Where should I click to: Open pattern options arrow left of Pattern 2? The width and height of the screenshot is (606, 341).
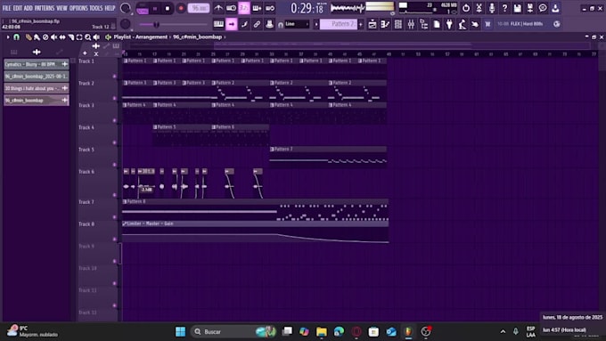click(316, 24)
